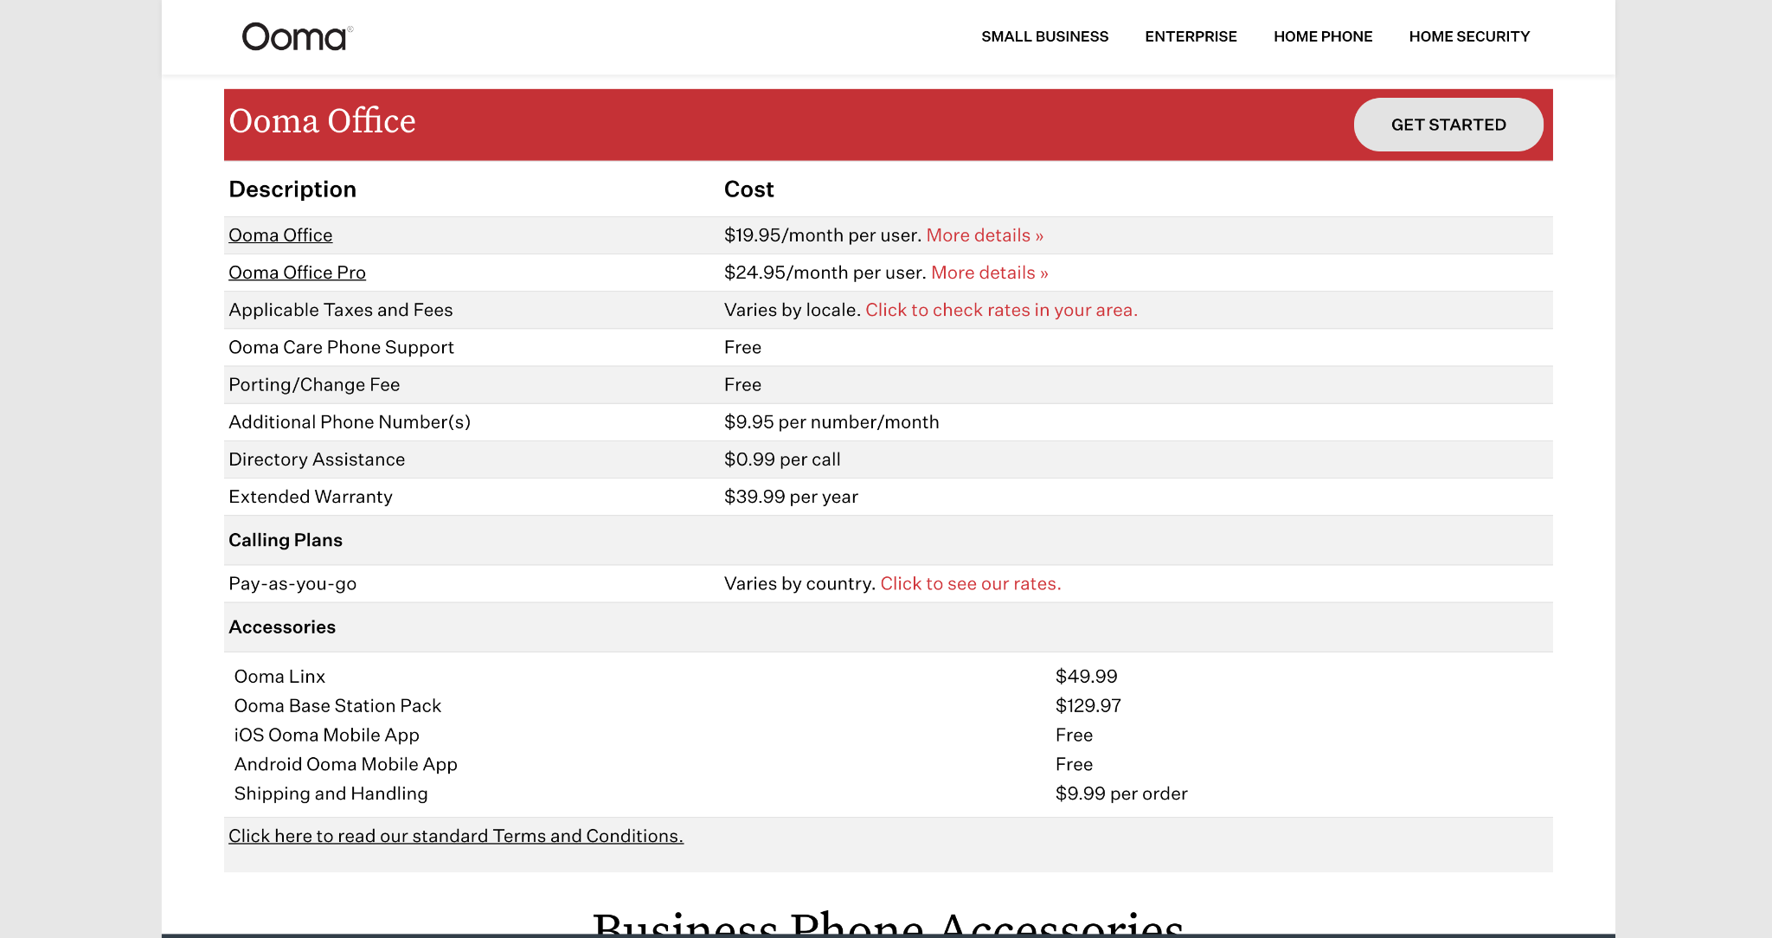Click the Calling Plans section header
This screenshot has height=938, width=1772.
click(286, 540)
